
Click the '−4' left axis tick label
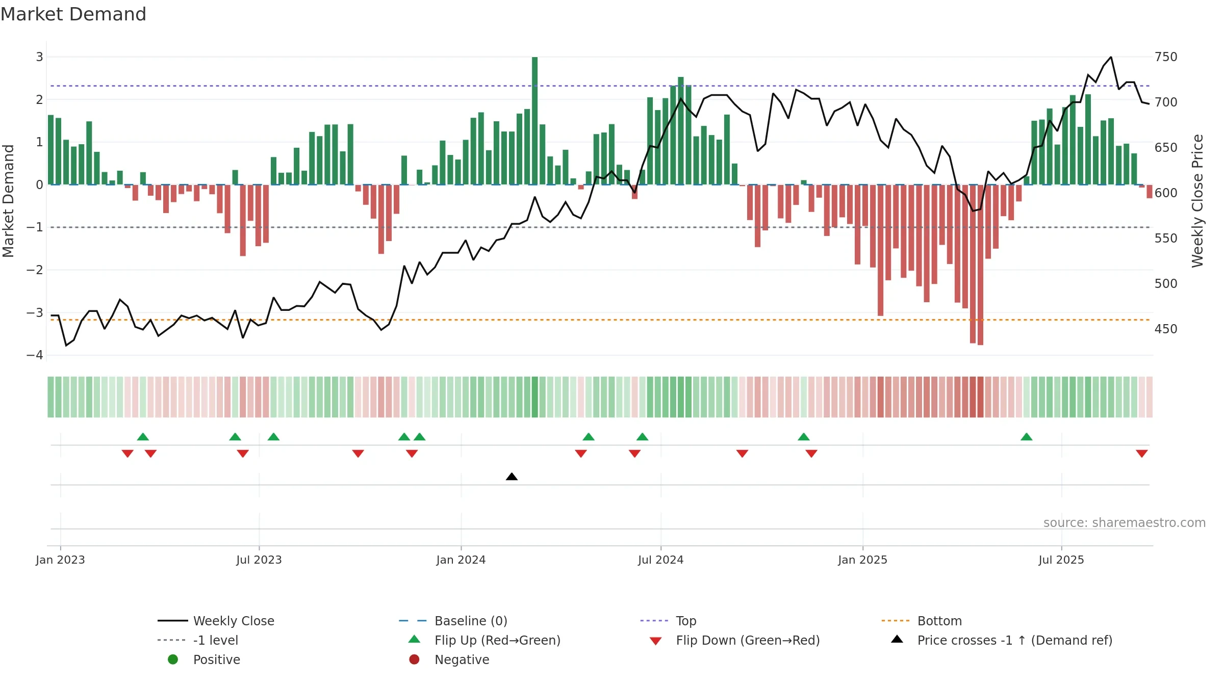35,355
